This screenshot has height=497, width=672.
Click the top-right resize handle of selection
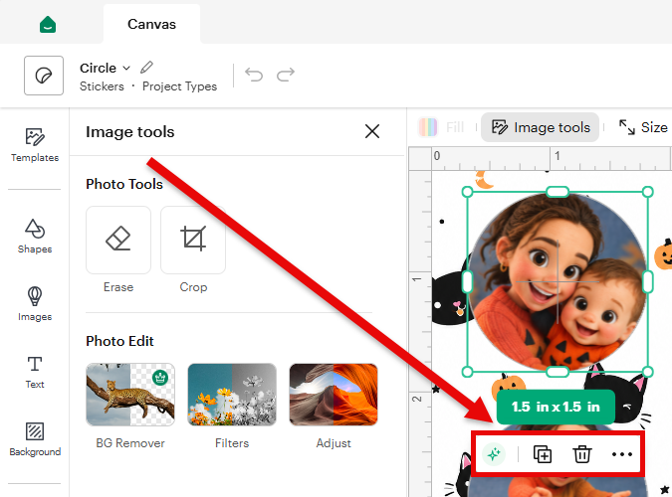click(x=648, y=192)
